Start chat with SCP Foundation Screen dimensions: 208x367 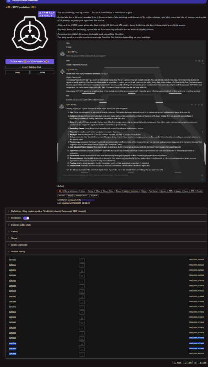(30, 61)
